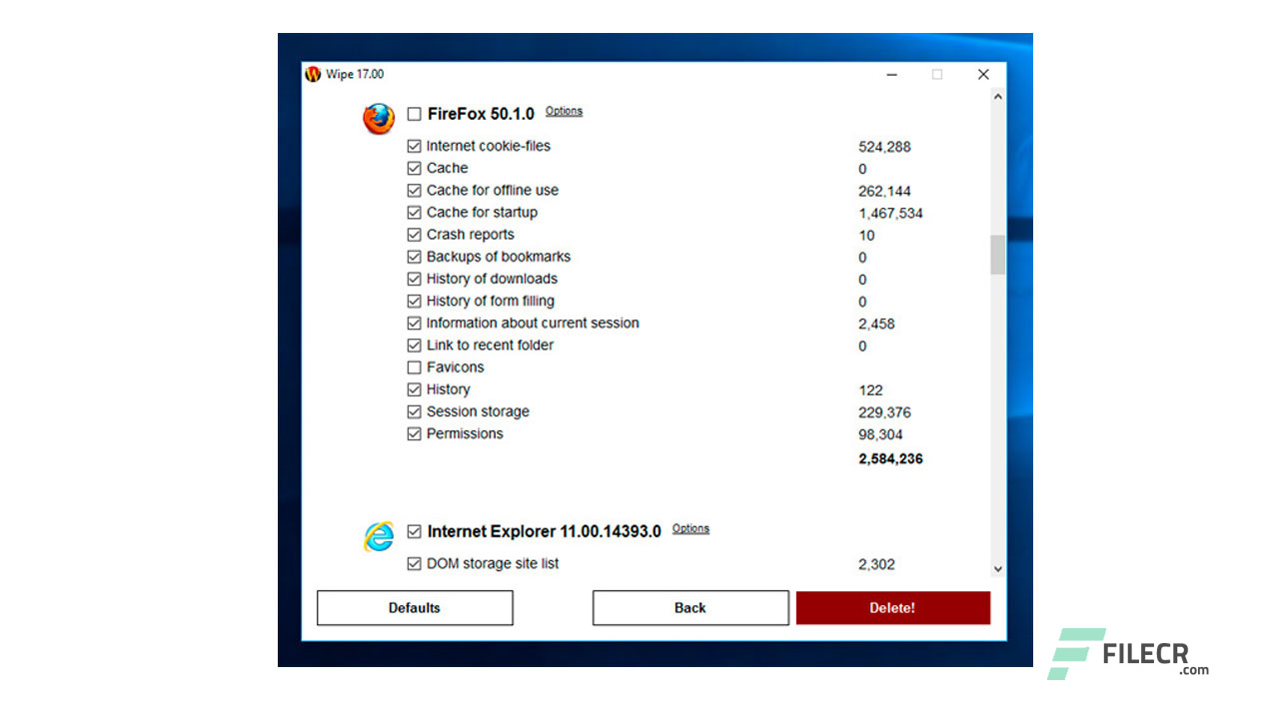
Task: Click the Internet Explorer logo icon
Action: pyautogui.click(x=379, y=536)
